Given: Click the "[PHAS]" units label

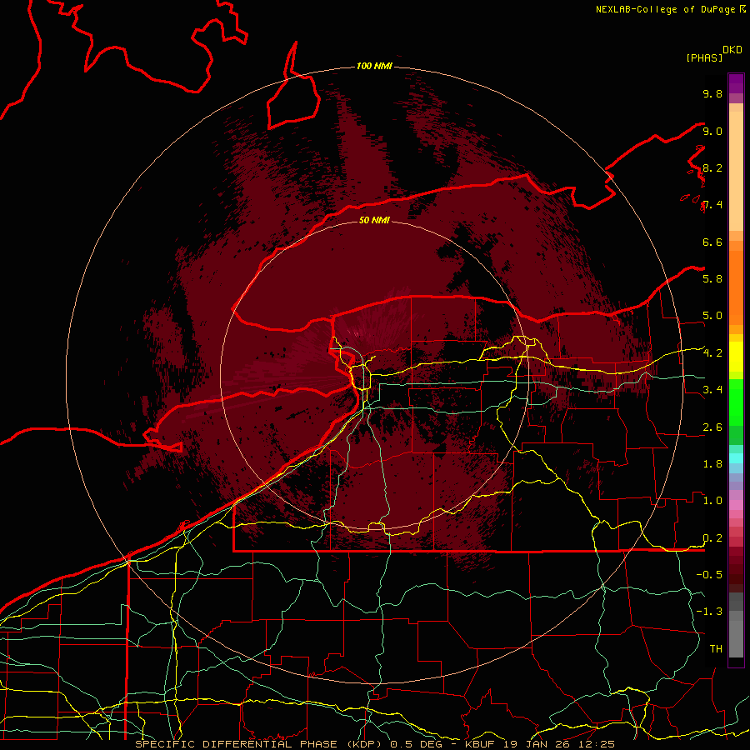Looking at the screenshot, I should pyautogui.click(x=704, y=57).
